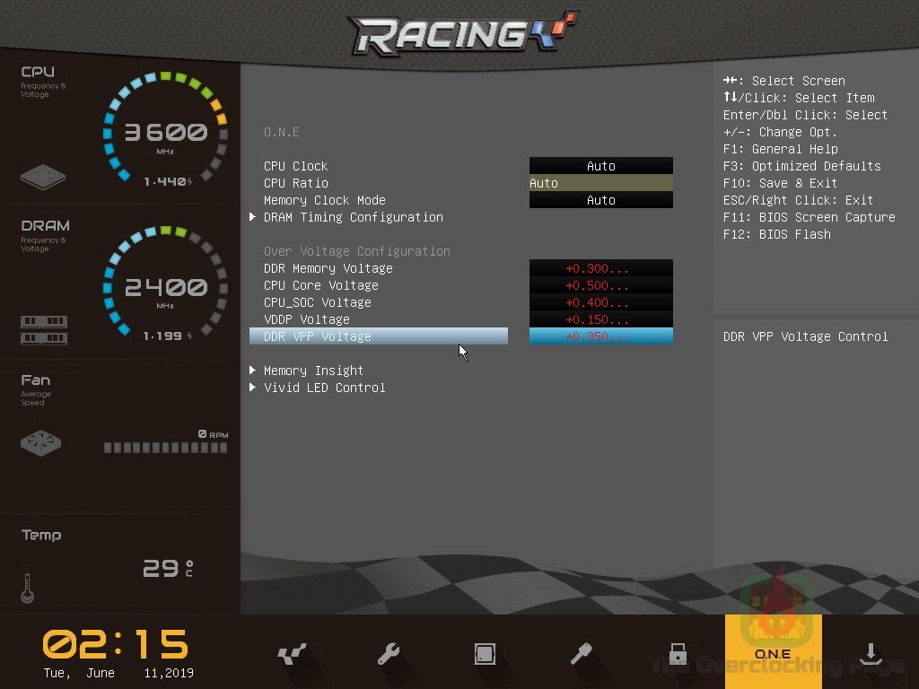The image size is (919, 689).
Task: Open the Racing logo home icon
Action: coord(464,34)
